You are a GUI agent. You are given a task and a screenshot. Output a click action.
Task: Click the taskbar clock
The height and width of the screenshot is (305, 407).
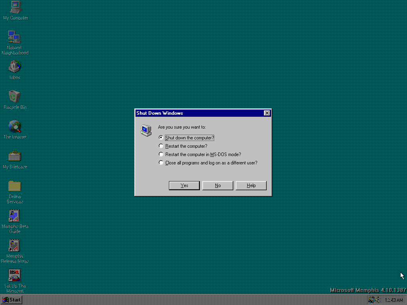394,300
